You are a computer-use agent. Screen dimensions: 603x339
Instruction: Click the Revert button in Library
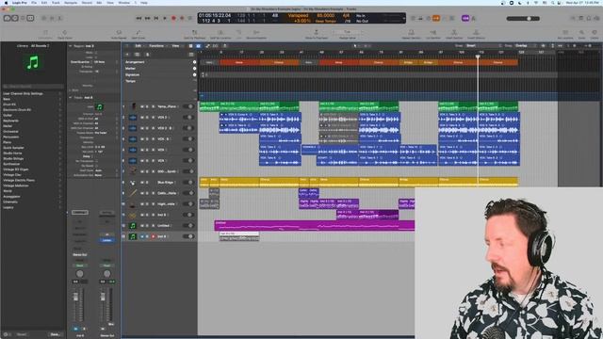click(22, 334)
